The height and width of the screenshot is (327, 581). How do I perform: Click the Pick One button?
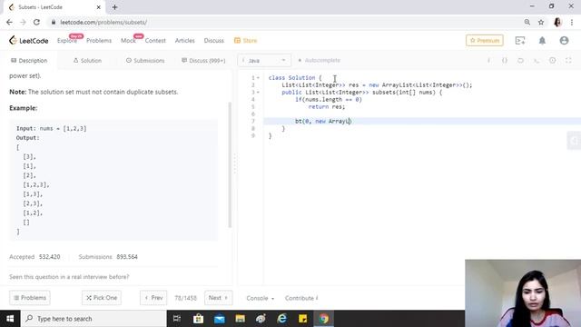click(x=102, y=298)
